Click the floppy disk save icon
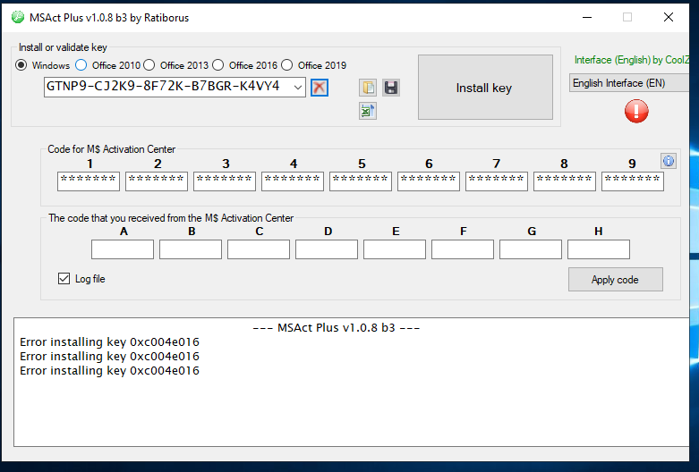This screenshot has height=472, width=699. click(x=391, y=88)
